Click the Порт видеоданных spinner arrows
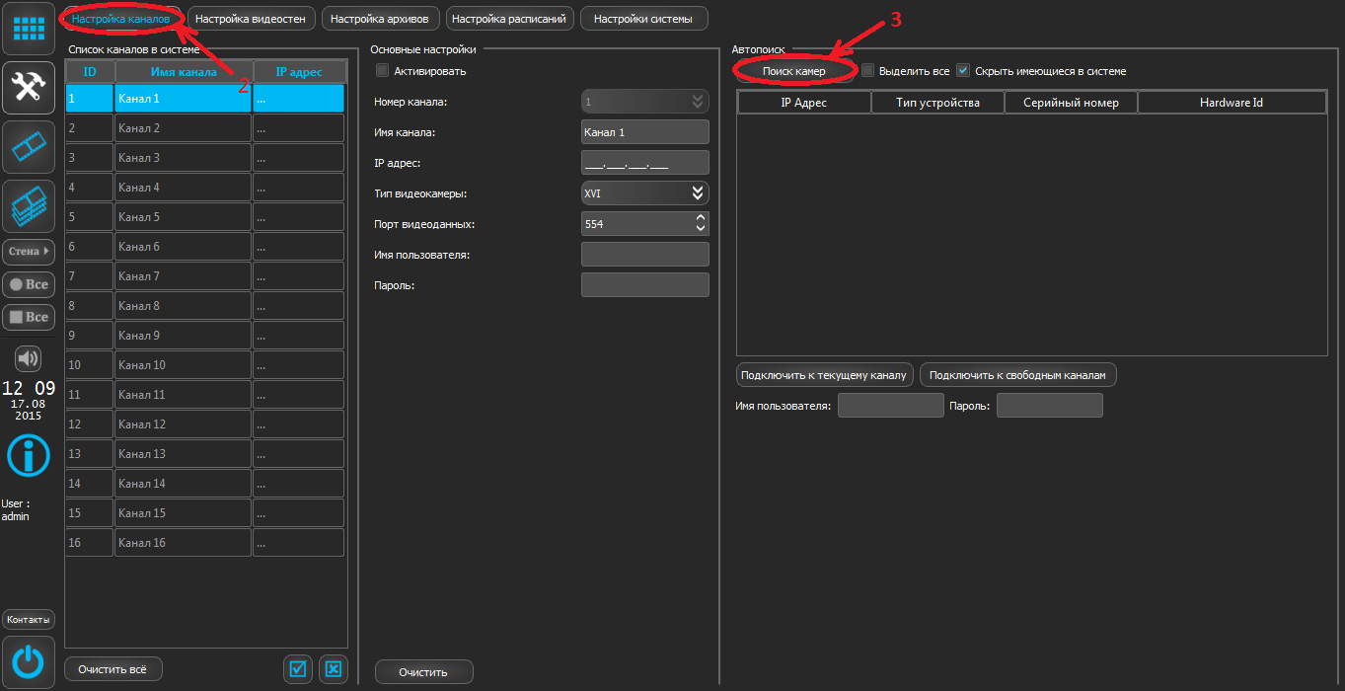 click(701, 224)
